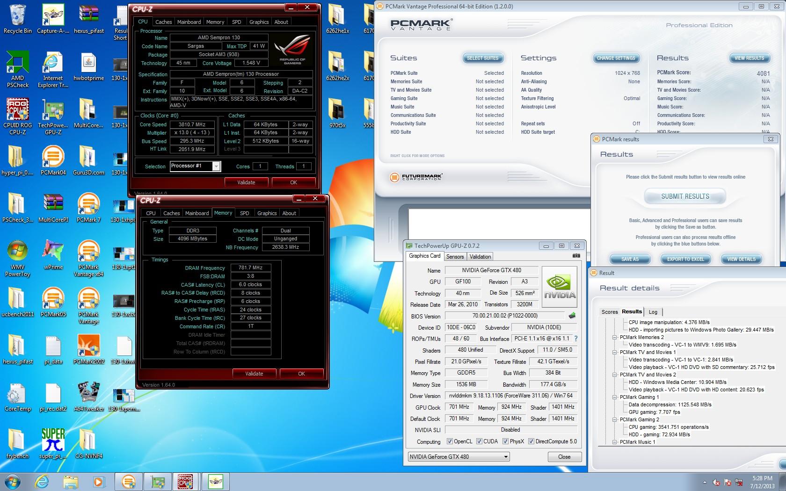Open PCMark04 desktop shortcut
Screen dimensions: 786x491
[x=53, y=160]
